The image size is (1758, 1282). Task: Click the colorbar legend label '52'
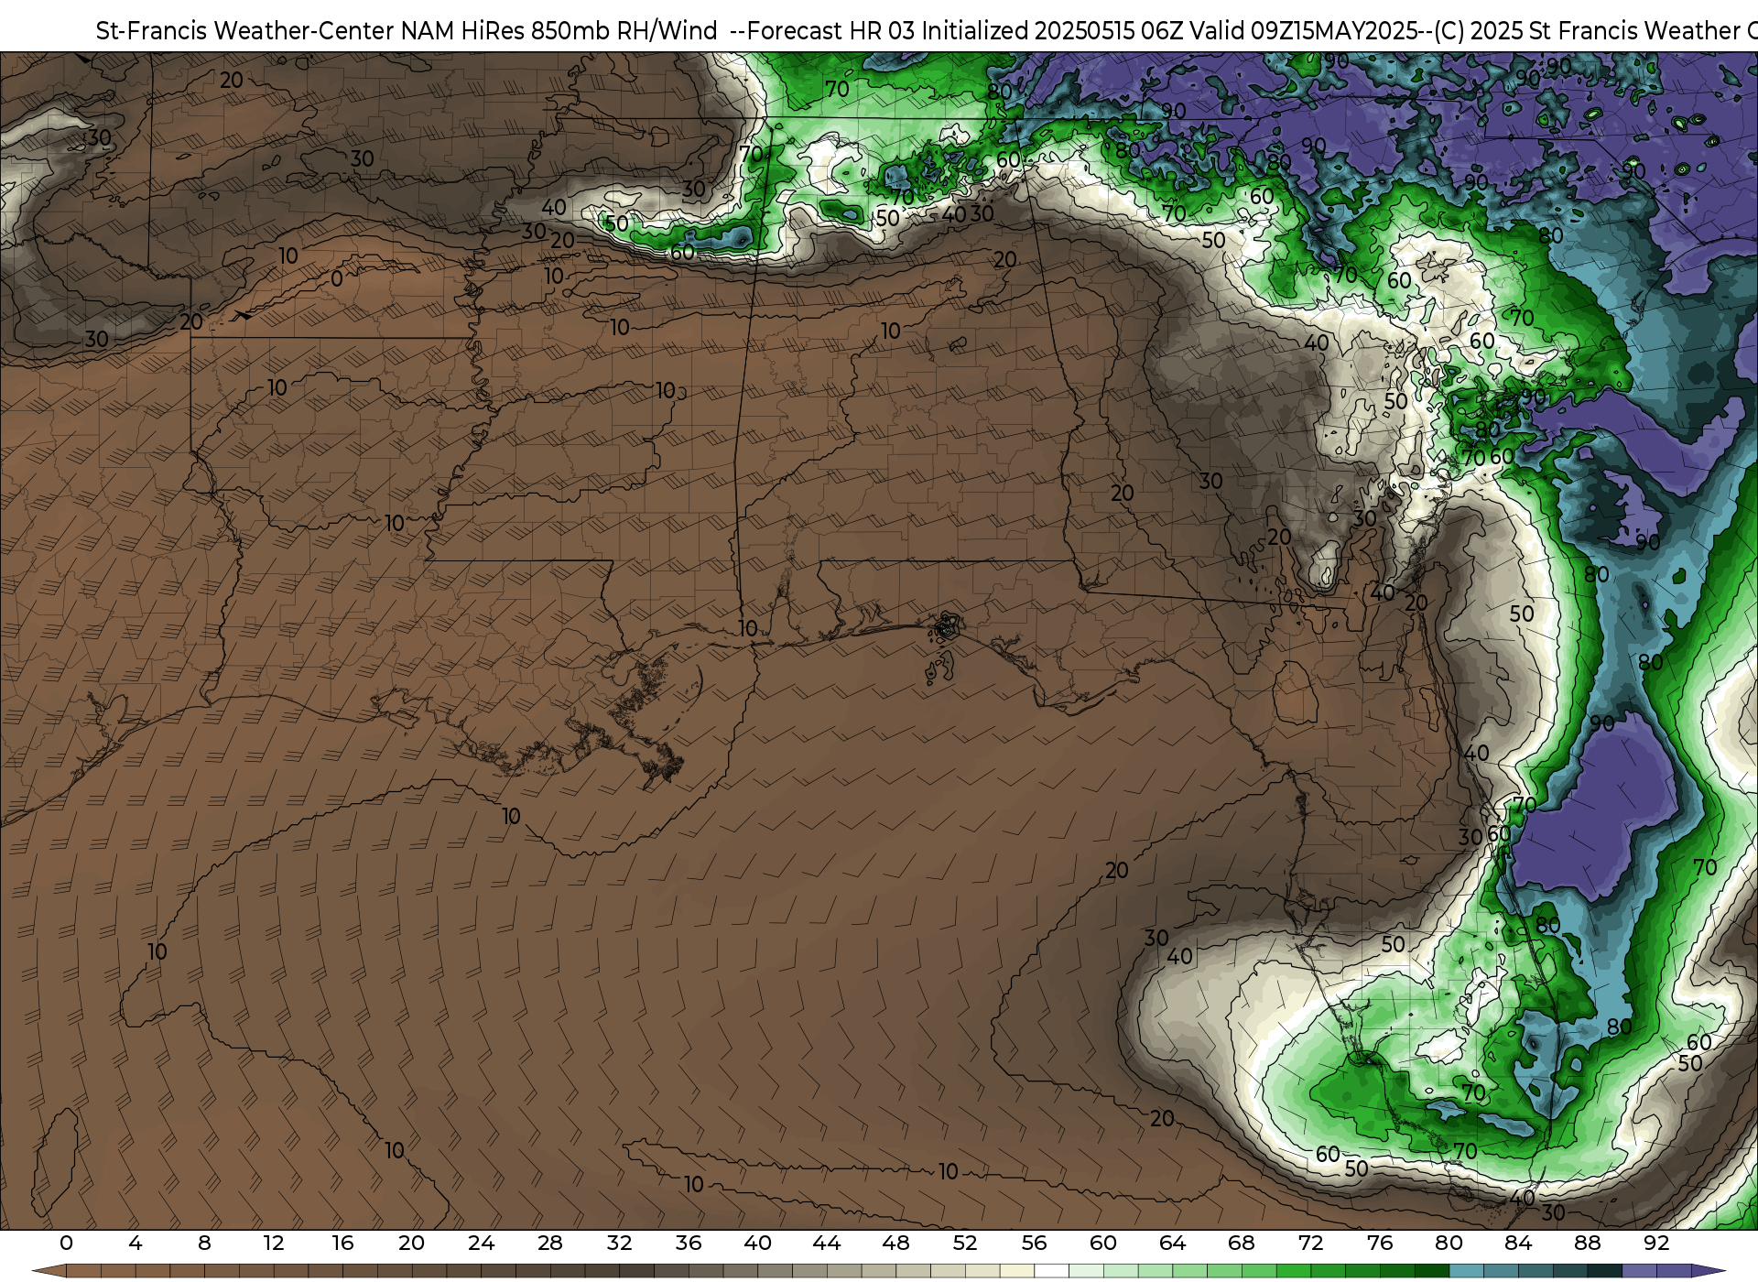coord(965,1243)
